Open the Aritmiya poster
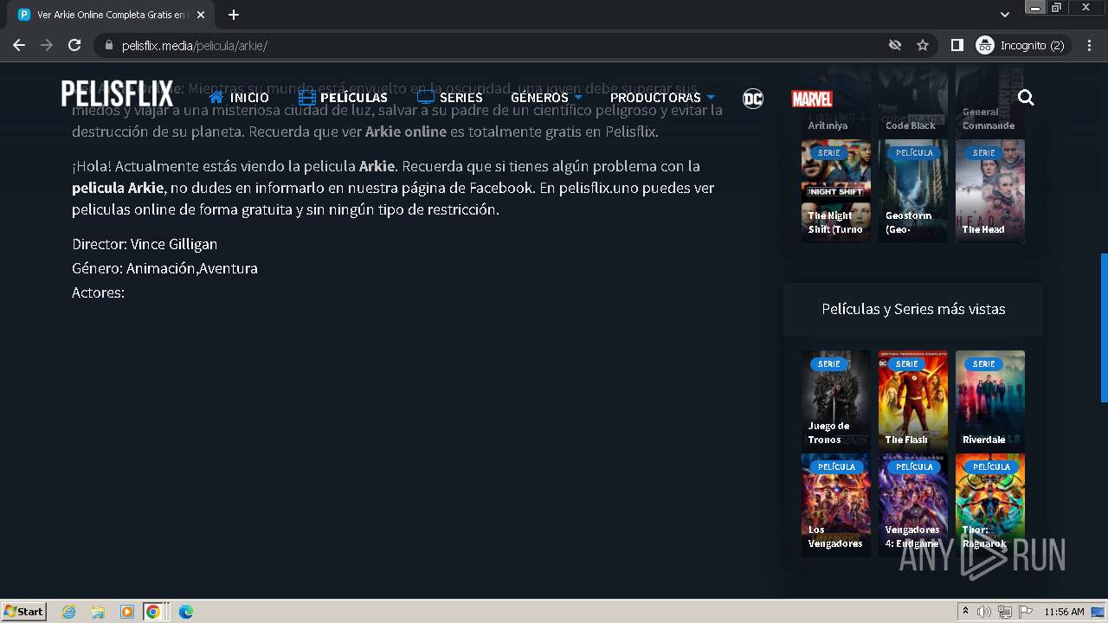The height and width of the screenshot is (623, 1108). (x=835, y=102)
